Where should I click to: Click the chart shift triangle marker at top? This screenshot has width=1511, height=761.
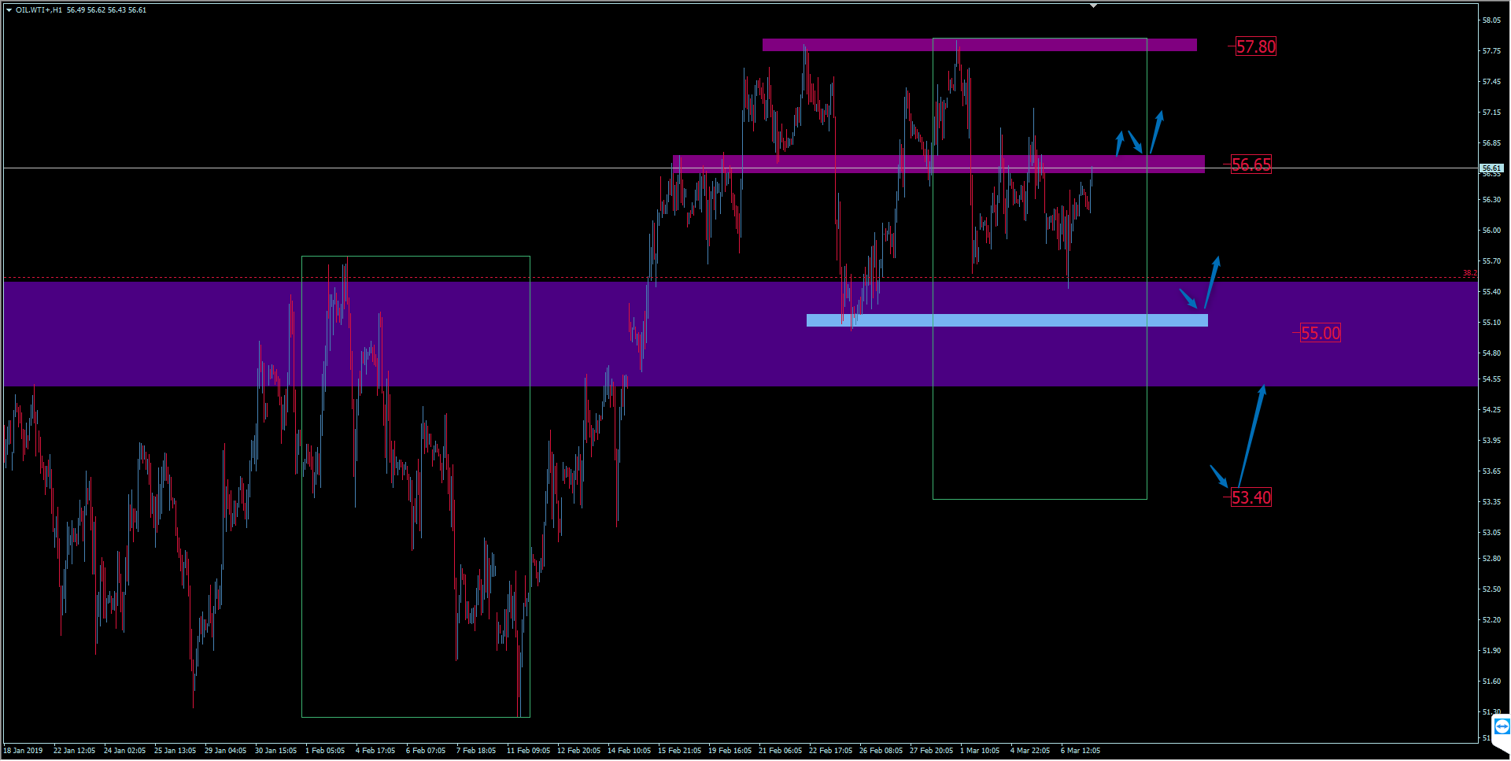(1093, 6)
